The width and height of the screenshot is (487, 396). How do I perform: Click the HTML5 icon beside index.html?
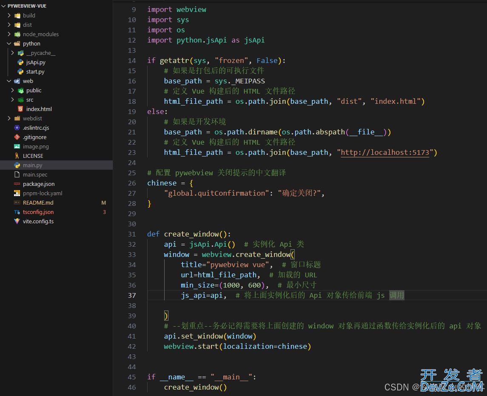tap(20, 109)
